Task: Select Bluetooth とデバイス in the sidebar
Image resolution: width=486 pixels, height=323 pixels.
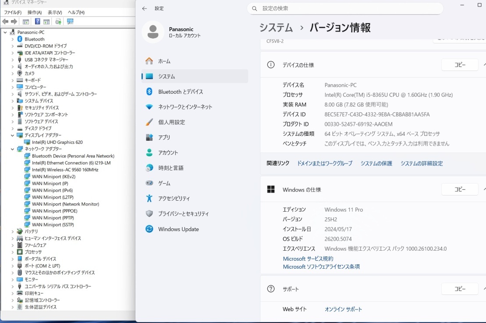Action: (x=181, y=92)
